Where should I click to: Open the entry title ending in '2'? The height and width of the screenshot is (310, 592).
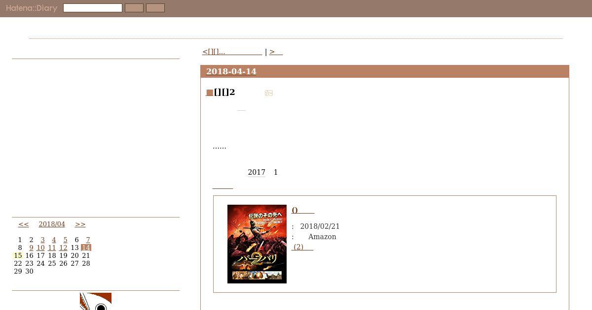click(x=224, y=93)
